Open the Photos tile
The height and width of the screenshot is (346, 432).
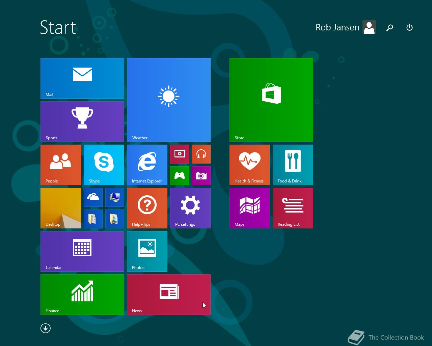[147, 251]
